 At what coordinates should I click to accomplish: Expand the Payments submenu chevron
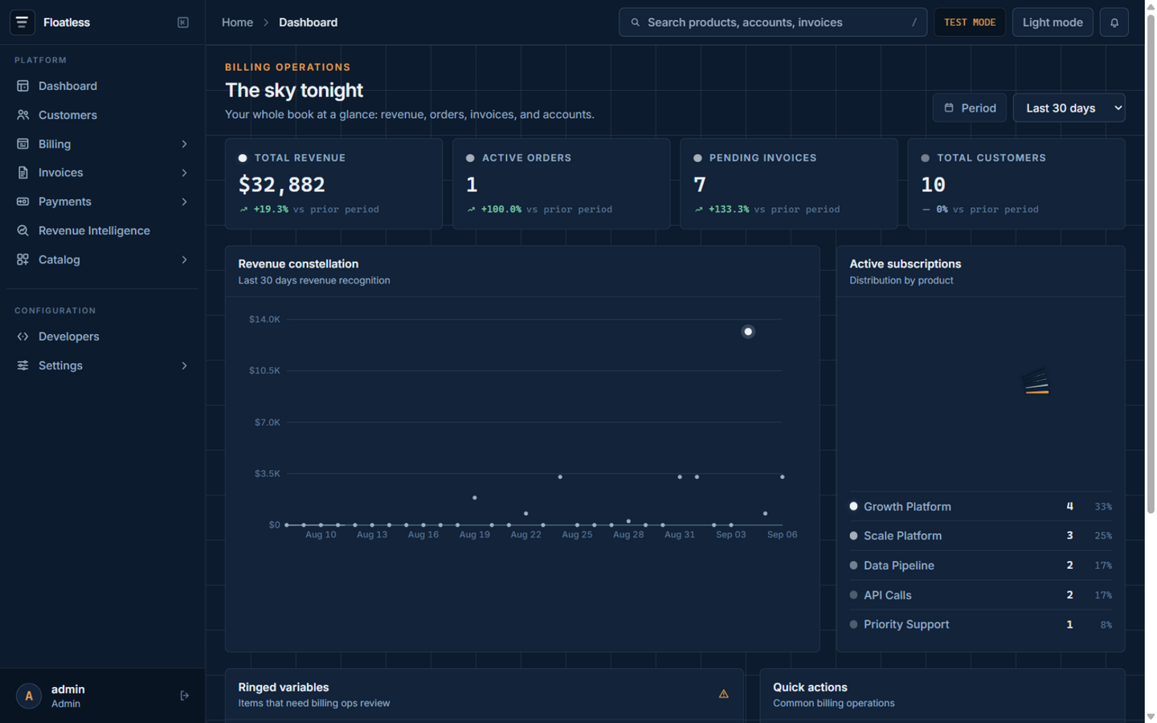[184, 202]
